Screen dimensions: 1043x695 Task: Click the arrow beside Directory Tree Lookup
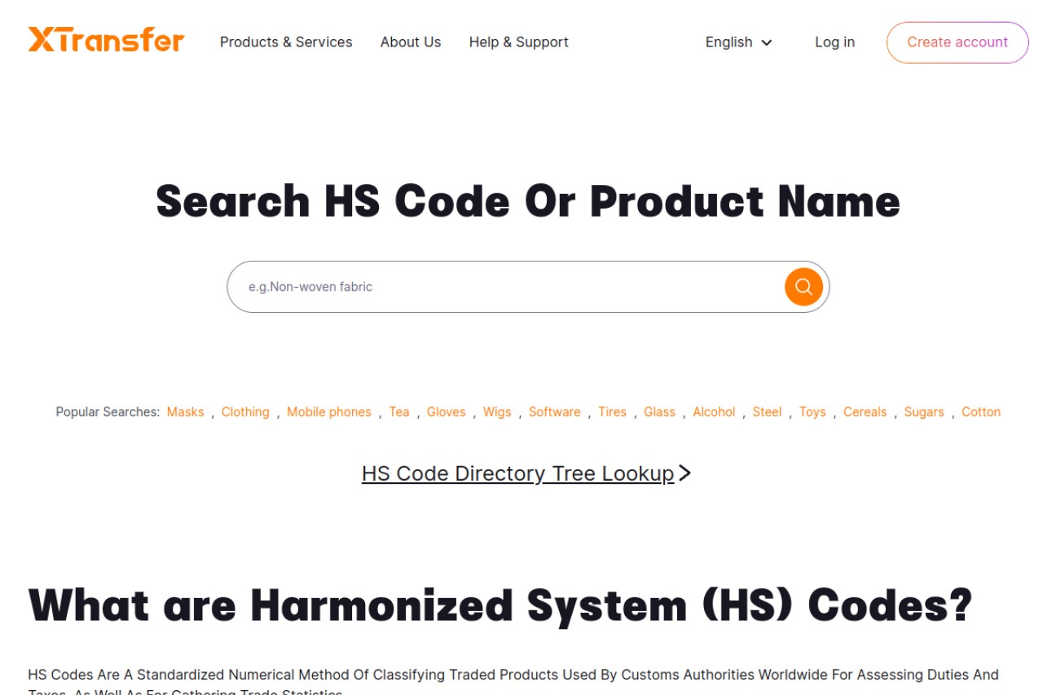(684, 473)
